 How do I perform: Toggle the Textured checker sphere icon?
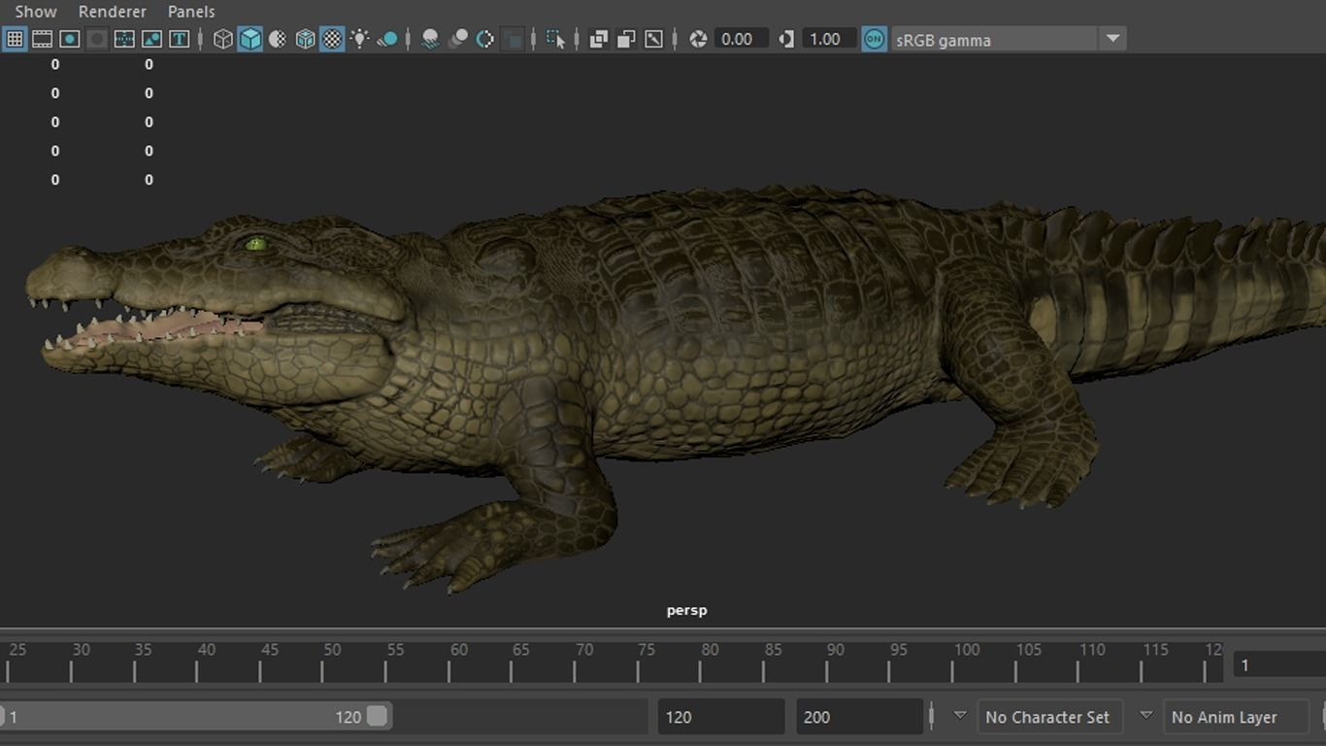pos(332,39)
